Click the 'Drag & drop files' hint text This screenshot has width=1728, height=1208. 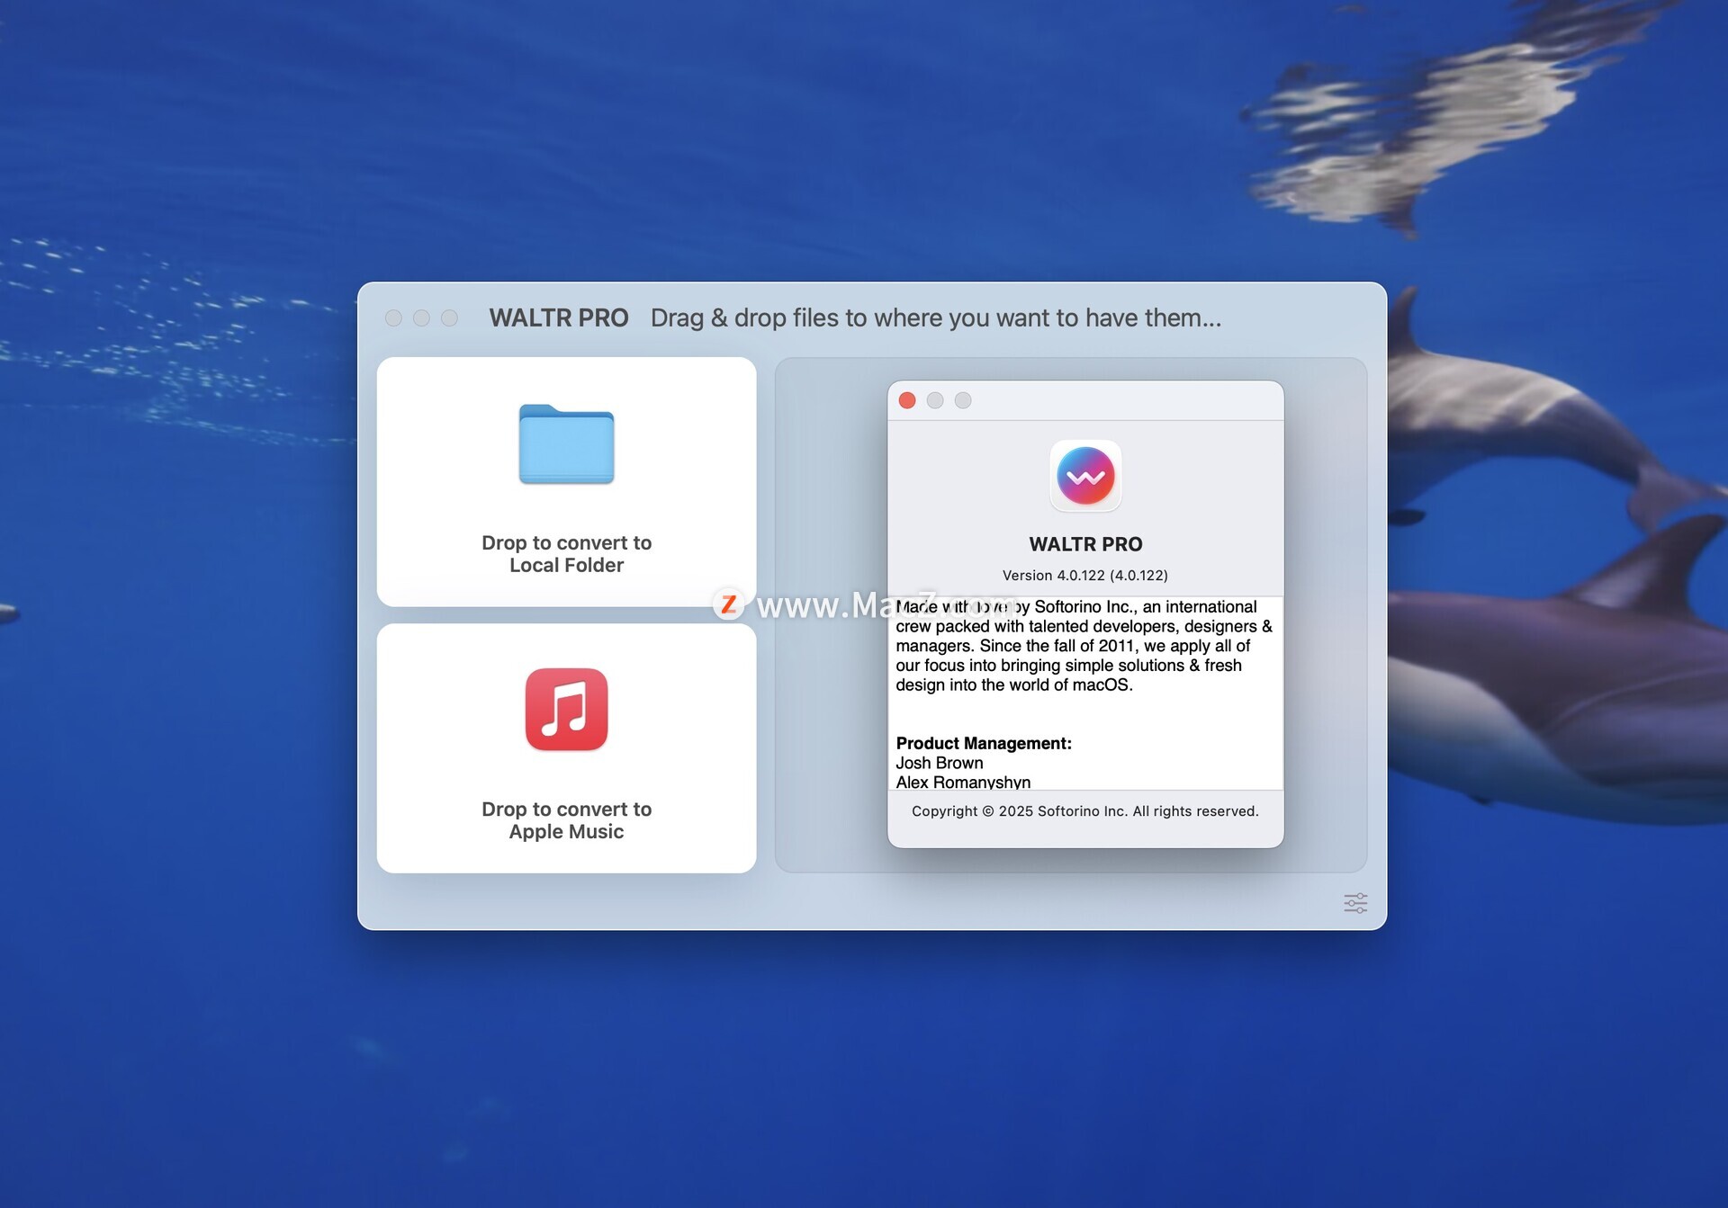tap(935, 318)
